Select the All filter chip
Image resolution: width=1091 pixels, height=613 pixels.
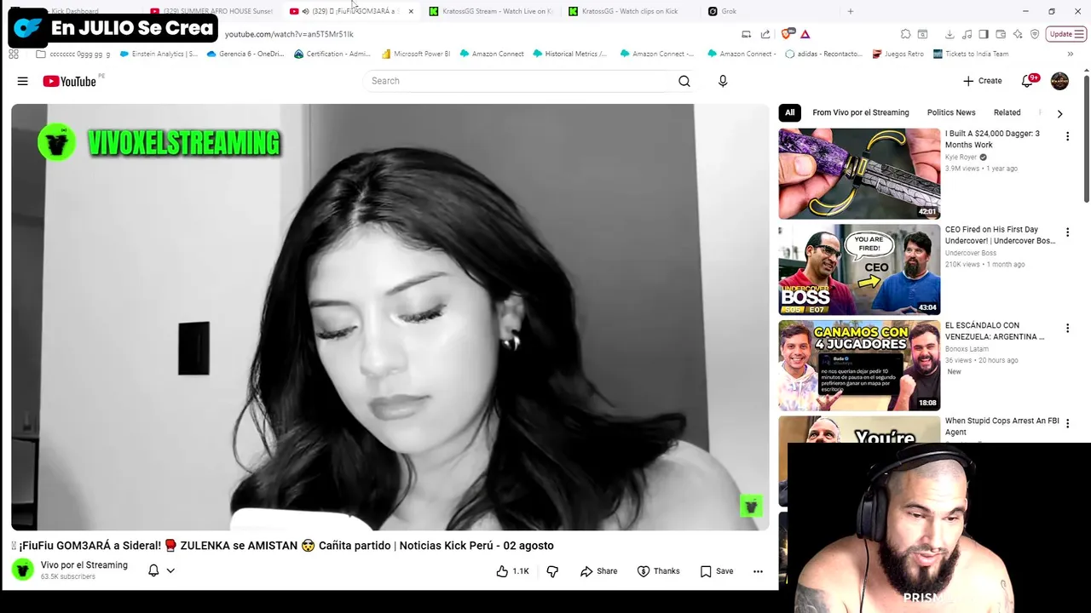(790, 112)
